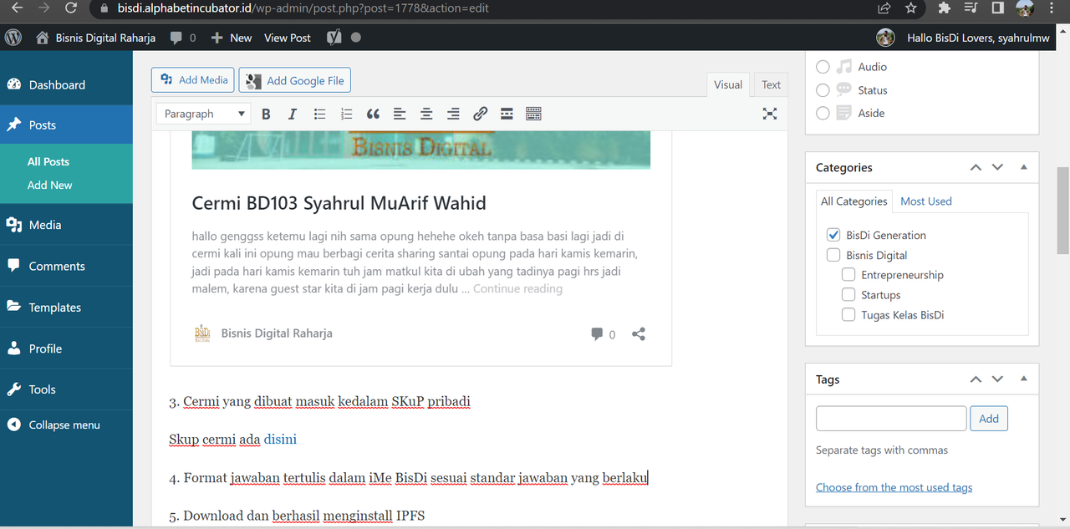Open the Paragraph format dropdown
Image resolution: width=1070 pixels, height=529 pixels.
click(204, 114)
